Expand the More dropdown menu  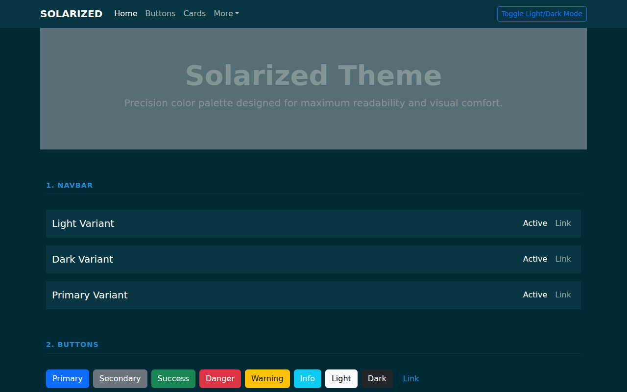tap(226, 14)
